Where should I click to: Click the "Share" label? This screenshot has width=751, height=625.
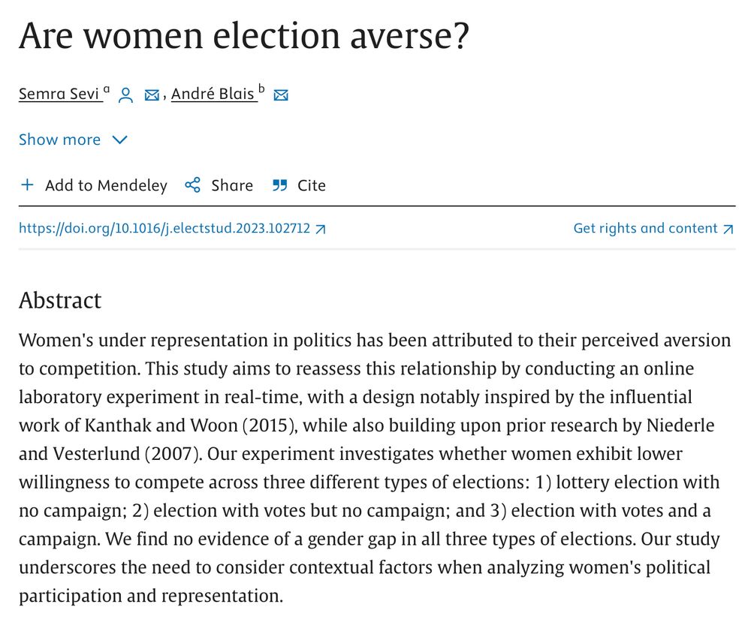[x=232, y=185]
